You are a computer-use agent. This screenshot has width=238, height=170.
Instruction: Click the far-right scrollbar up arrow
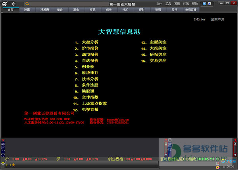(x=235, y=144)
